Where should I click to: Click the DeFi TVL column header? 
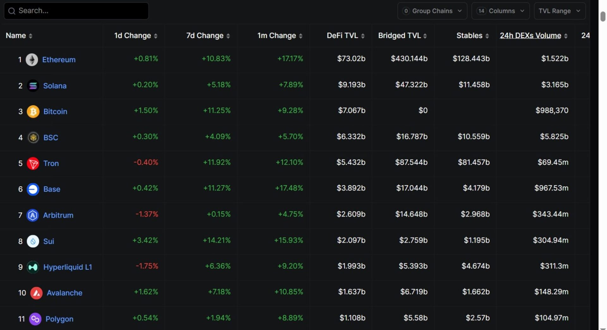coord(342,35)
